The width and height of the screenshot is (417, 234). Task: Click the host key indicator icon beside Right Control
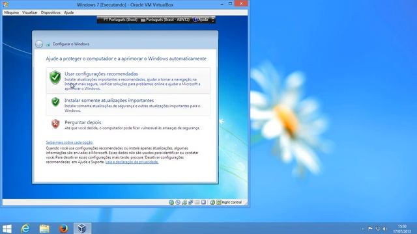(219, 202)
